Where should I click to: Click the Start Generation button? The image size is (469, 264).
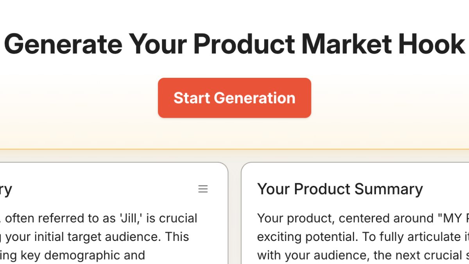click(x=234, y=98)
